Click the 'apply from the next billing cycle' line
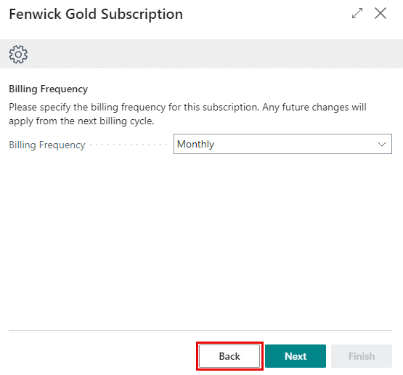The image size is (403, 375). (81, 121)
